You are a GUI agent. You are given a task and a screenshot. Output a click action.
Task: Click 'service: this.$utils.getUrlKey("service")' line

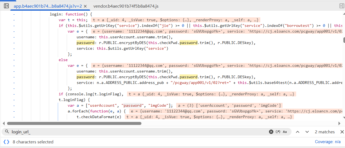pos(122,48)
